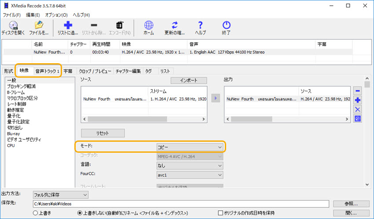Image resolution: width=374 pixels, height=219 pixels.
Task: Click the Check for Updates icon
Action: [x=175, y=25]
